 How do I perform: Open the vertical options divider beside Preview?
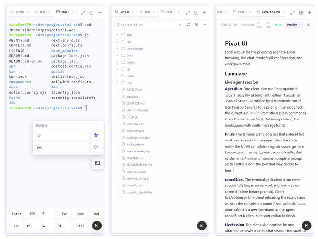click(x=302, y=25)
